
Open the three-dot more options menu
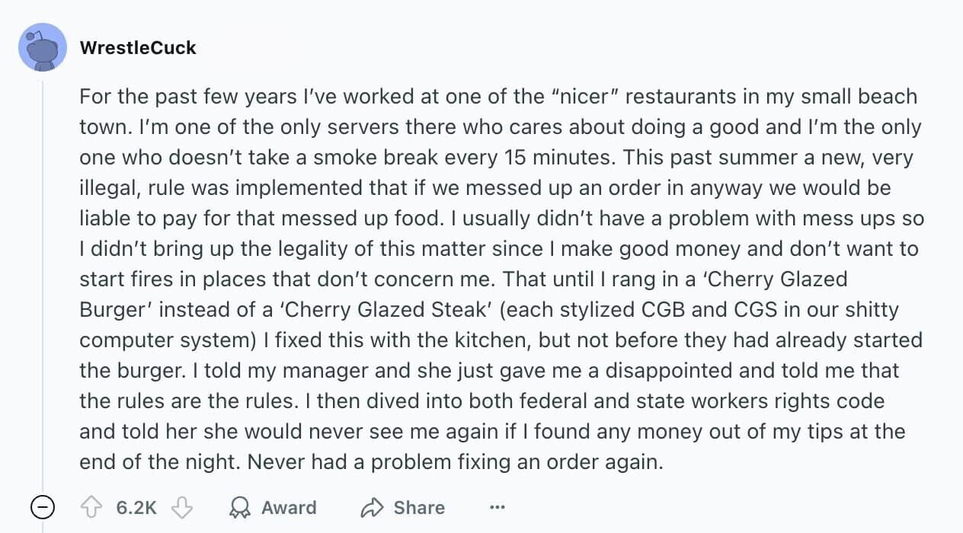[497, 507]
